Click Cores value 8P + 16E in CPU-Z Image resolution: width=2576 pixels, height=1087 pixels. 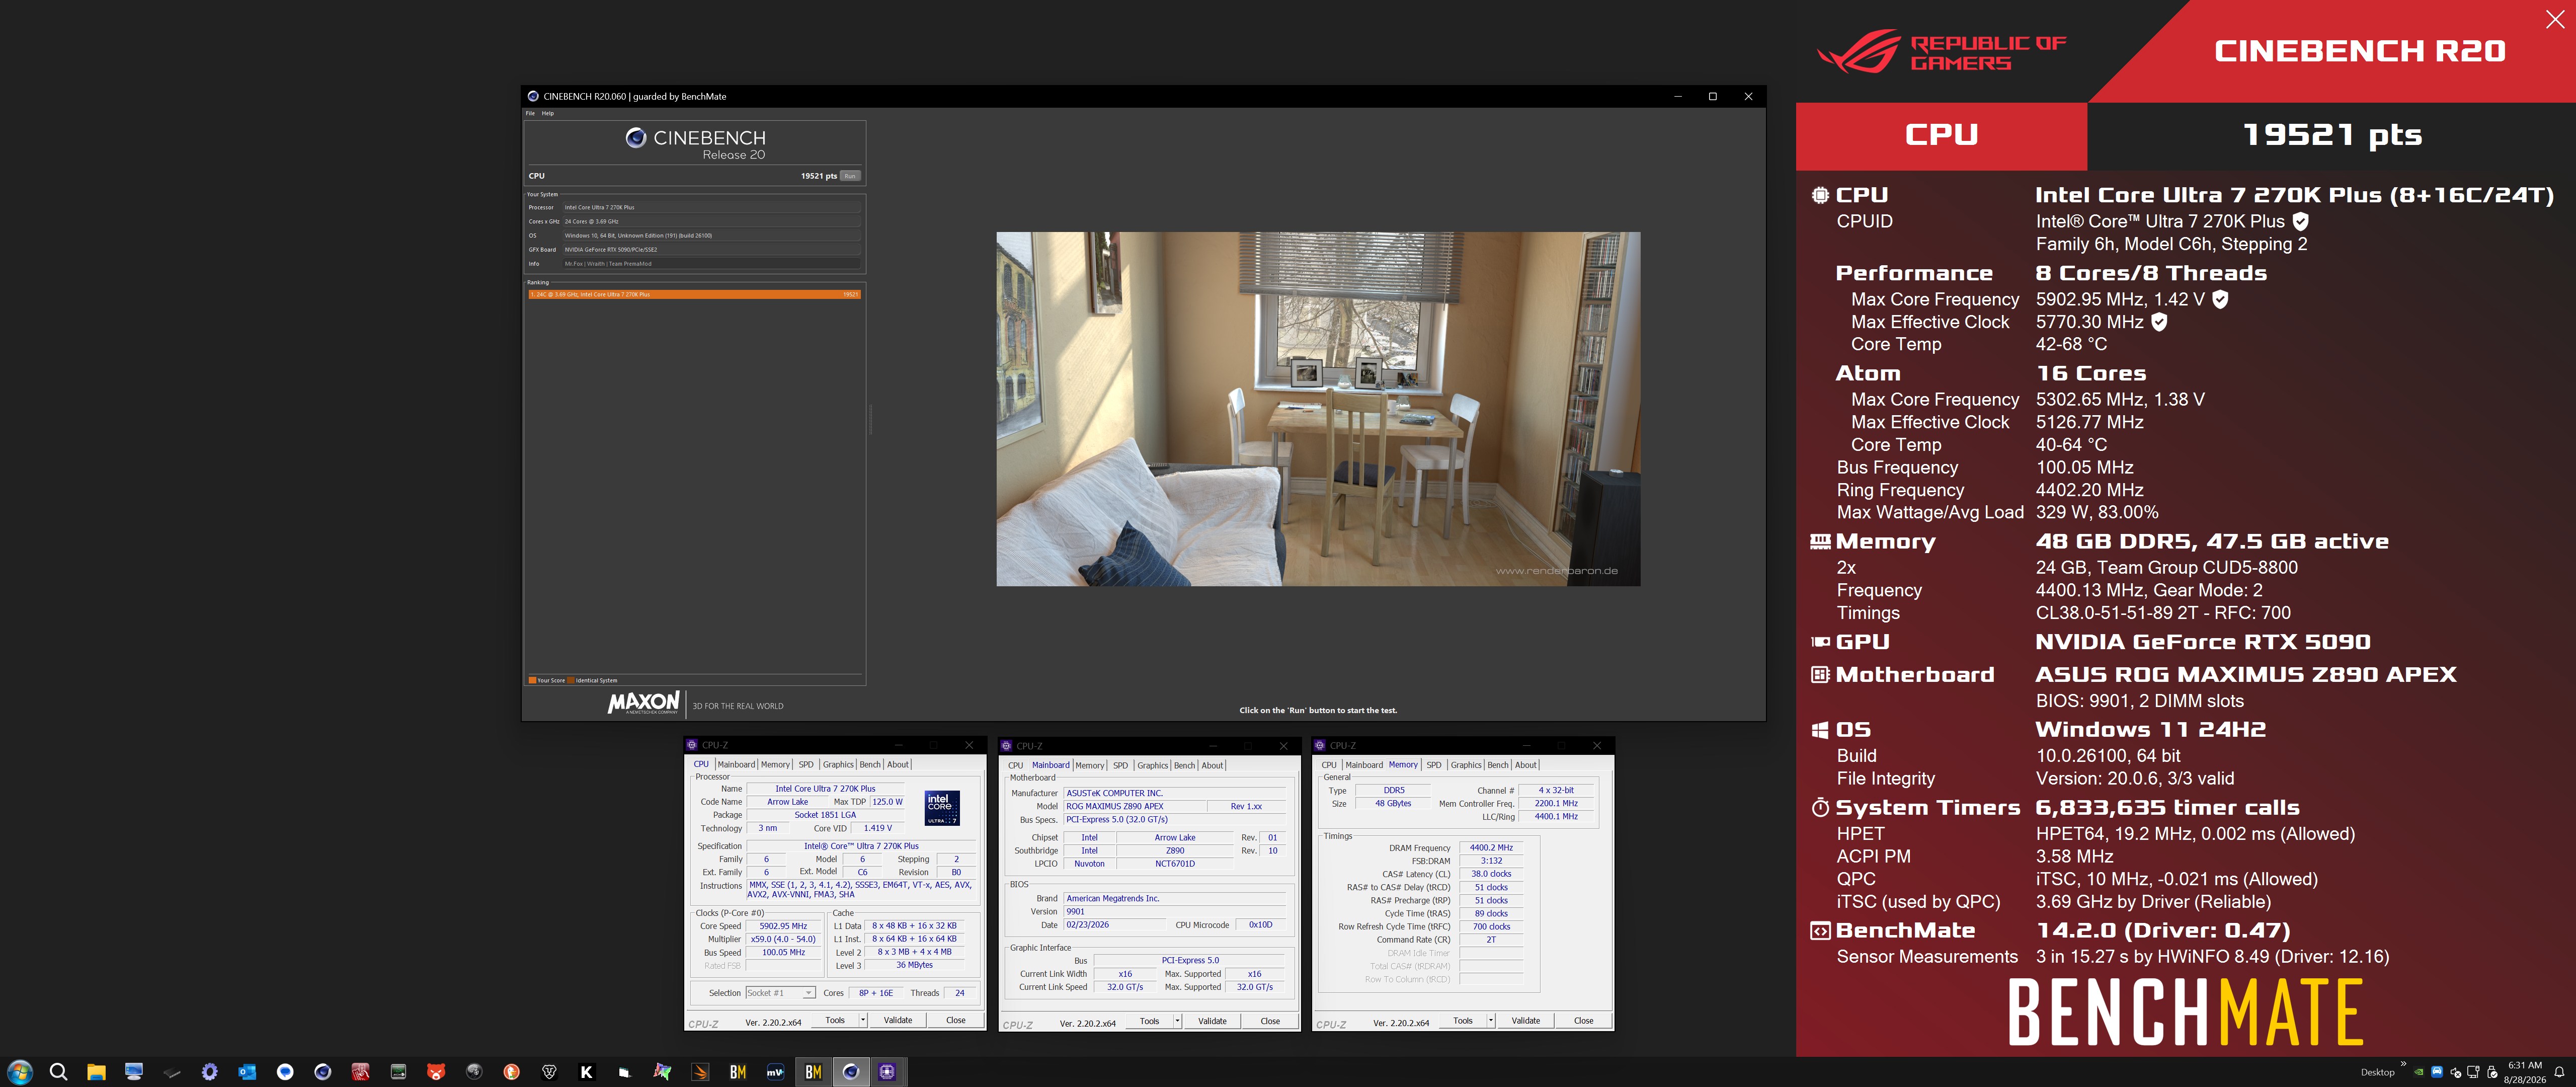pyautogui.click(x=876, y=993)
